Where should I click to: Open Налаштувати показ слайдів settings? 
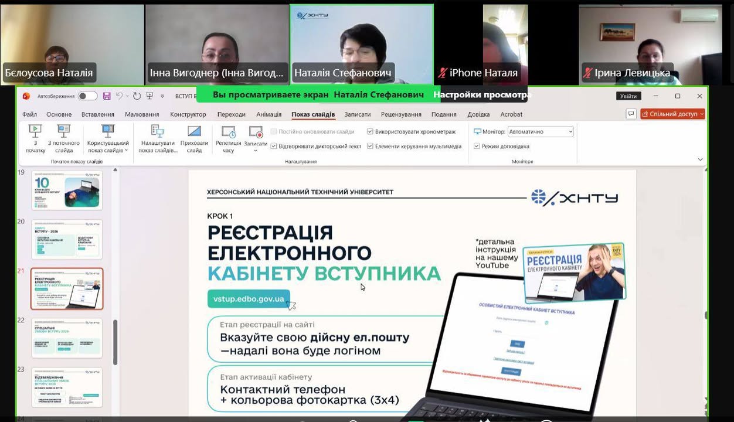click(158, 139)
